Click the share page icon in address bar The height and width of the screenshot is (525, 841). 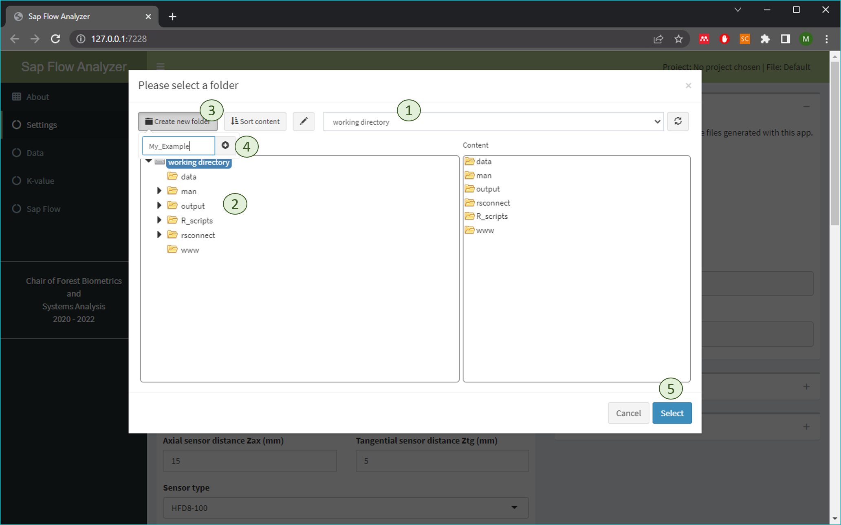tap(658, 39)
